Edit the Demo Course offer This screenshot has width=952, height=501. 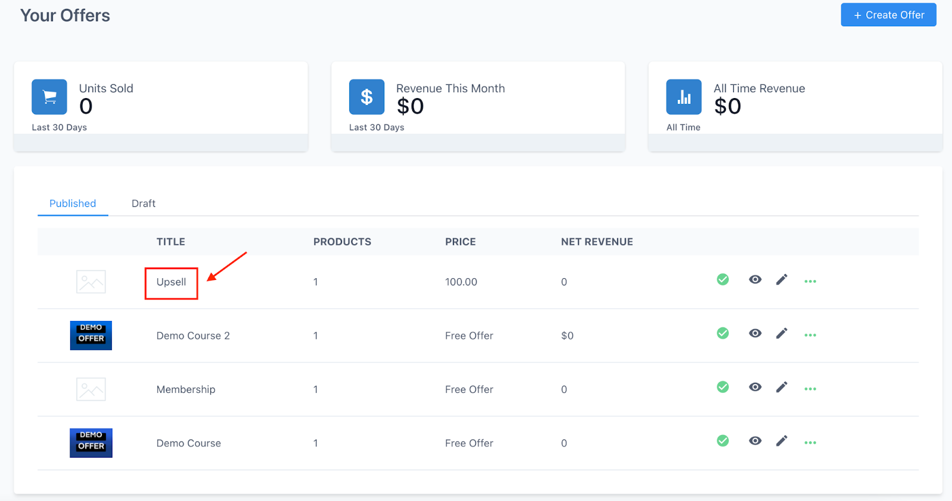(781, 440)
